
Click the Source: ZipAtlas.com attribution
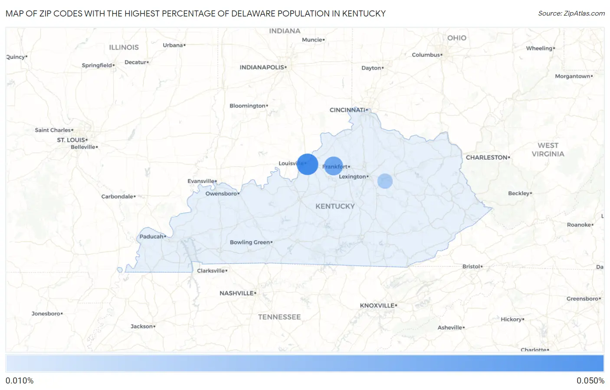pyautogui.click(x=571, y=13)
